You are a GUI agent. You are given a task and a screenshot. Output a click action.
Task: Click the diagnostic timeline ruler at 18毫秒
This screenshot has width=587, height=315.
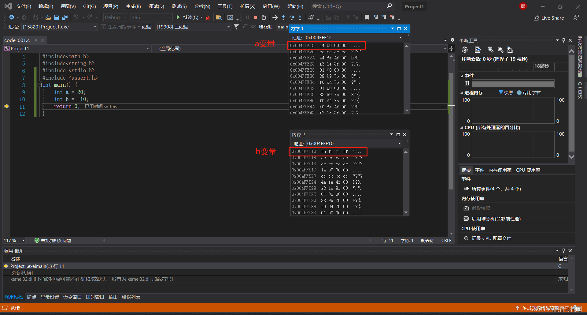point(541,66)
